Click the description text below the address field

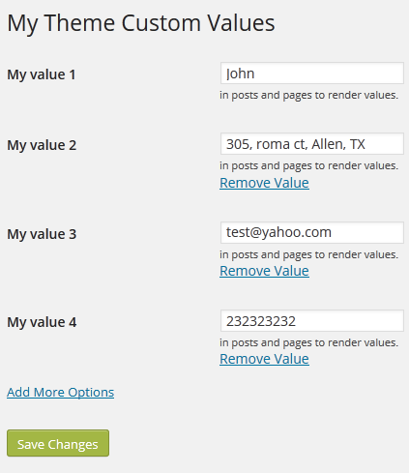point(308,165)
